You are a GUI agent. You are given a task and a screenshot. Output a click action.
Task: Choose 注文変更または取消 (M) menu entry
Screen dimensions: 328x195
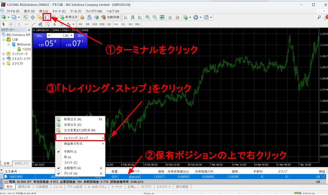80,130
